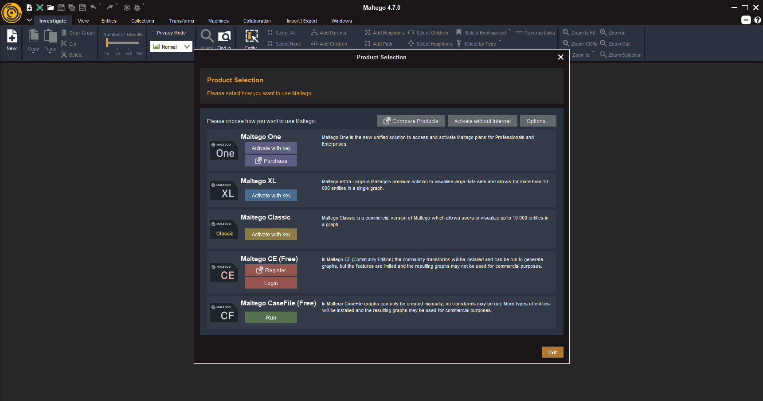Click the Delete tool in ribbon
The image size is (763, 401).
(72, 55)
